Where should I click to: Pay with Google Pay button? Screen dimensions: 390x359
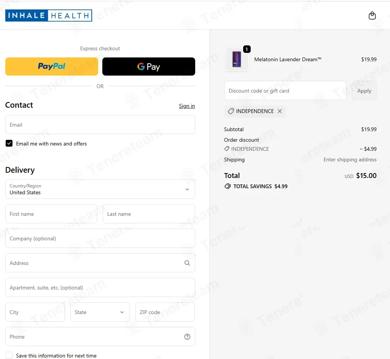point(148,67)
